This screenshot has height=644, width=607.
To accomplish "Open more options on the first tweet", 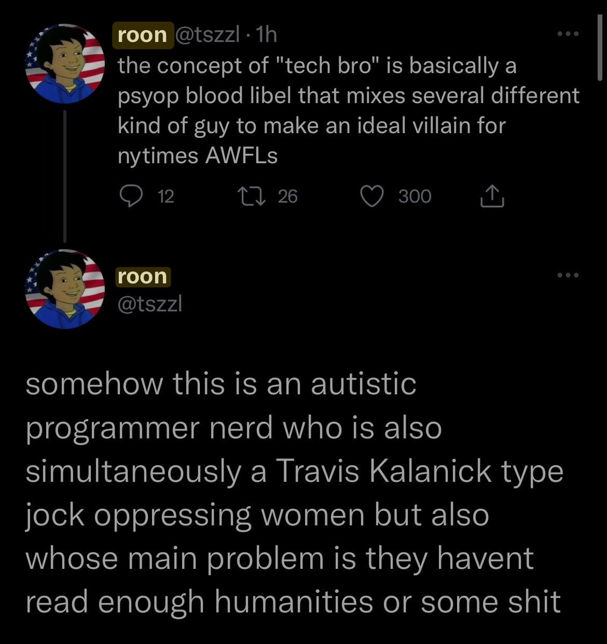I will point(567,35).
